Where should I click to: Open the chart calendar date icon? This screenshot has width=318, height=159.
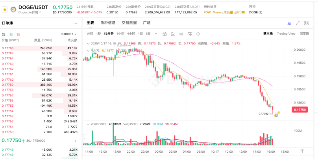(165, 34)
